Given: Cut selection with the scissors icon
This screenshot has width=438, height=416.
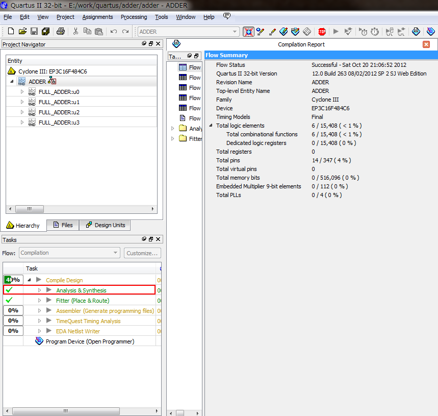Looking at the screenshot, I should pyautogui.click(x=75, y=31).
